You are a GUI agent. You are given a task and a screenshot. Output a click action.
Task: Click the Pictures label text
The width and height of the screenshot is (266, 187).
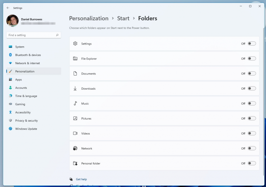pyautogui.click(x=86, y=119)
